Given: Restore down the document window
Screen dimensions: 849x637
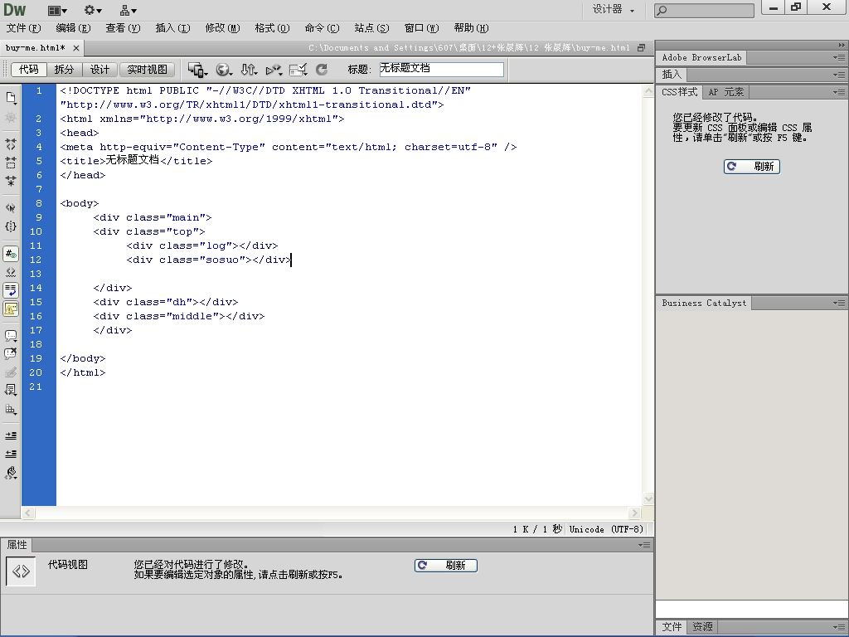Looking at the screenshot, I should (x=642, y=47).
